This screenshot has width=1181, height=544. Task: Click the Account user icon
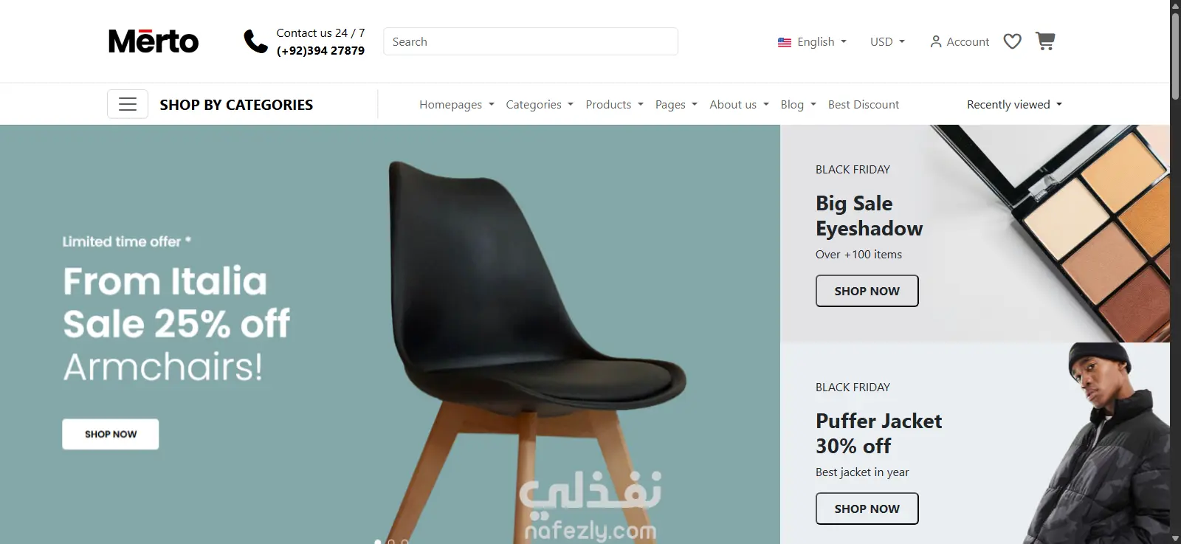(x=936, y=41)
